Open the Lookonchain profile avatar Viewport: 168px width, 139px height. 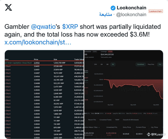tap(156, 11)
